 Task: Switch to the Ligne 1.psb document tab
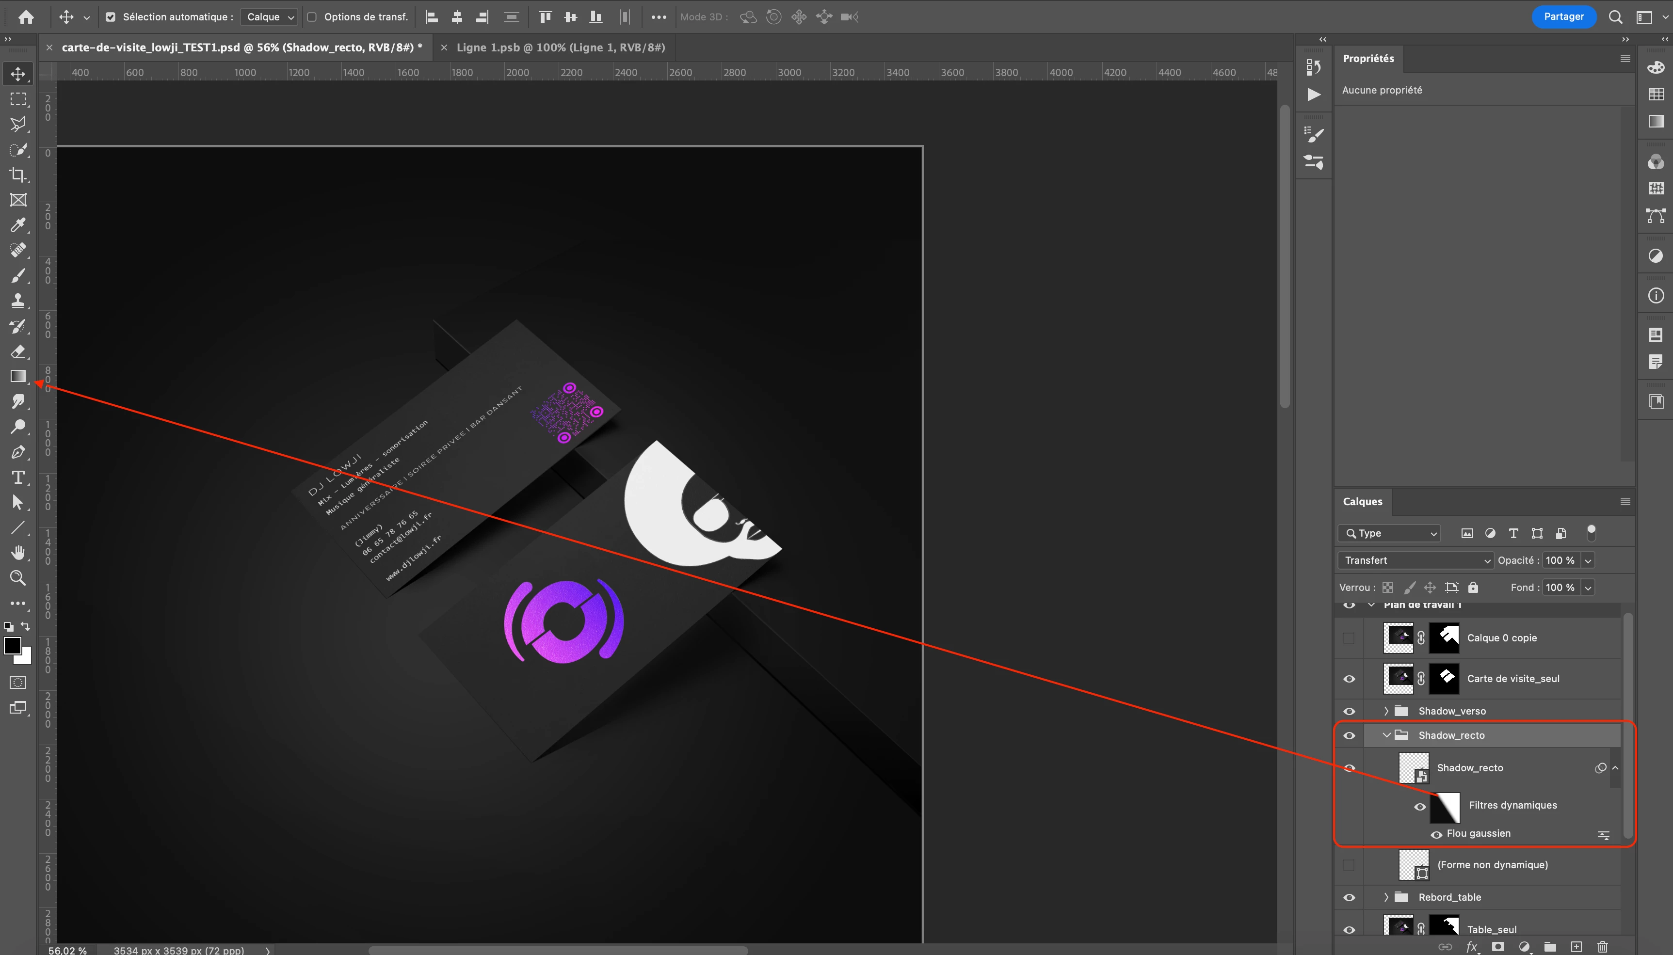pyautogui.click(x=560, y=47)
